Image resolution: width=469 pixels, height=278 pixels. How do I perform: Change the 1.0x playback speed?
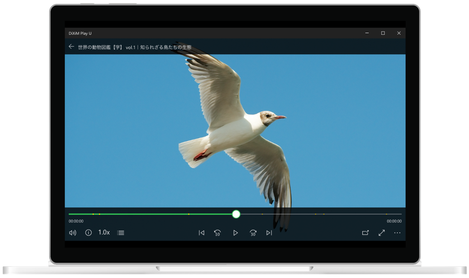point(104,232)
